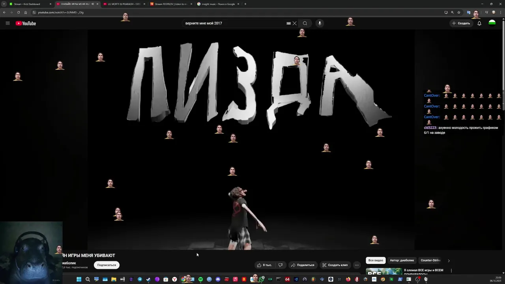Viewport: 505px width, 284px height.
Task: Run search with the magnifier button
Action: (305, 23)
